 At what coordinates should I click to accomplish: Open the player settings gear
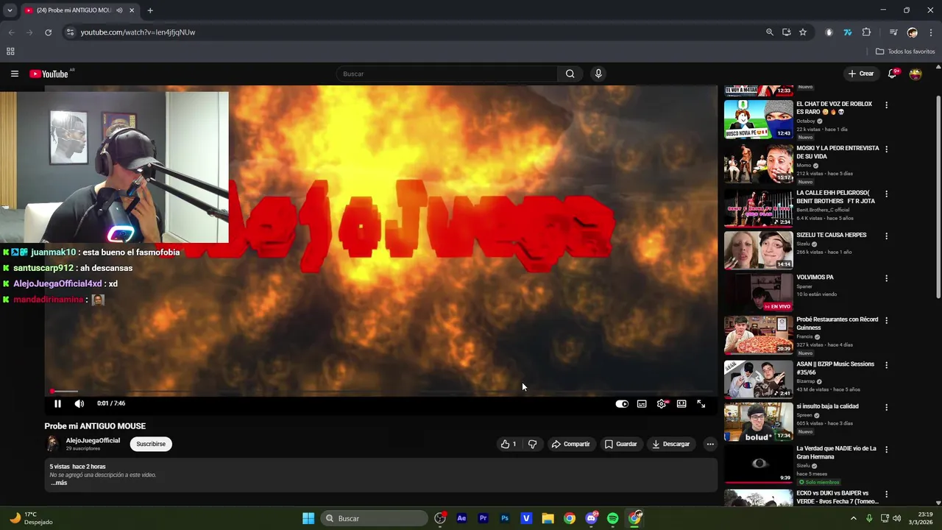tap(662, 403)
